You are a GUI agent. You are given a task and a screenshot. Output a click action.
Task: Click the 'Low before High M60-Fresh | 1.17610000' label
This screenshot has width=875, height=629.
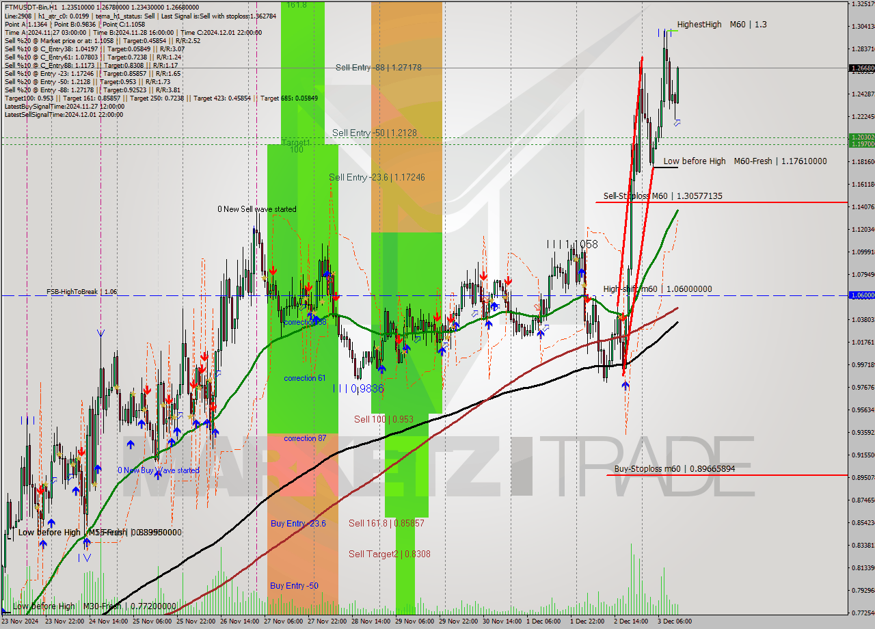click(x=745, y=161)
